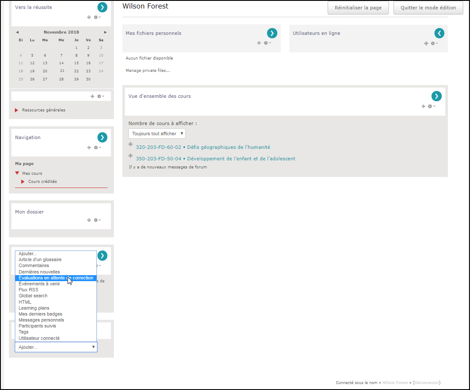Click move handle beside Défis géographiques course

point(130,145)
